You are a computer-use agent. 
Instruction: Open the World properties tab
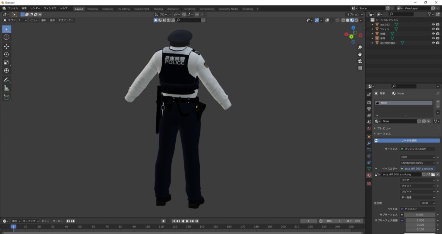click(369, 129)
